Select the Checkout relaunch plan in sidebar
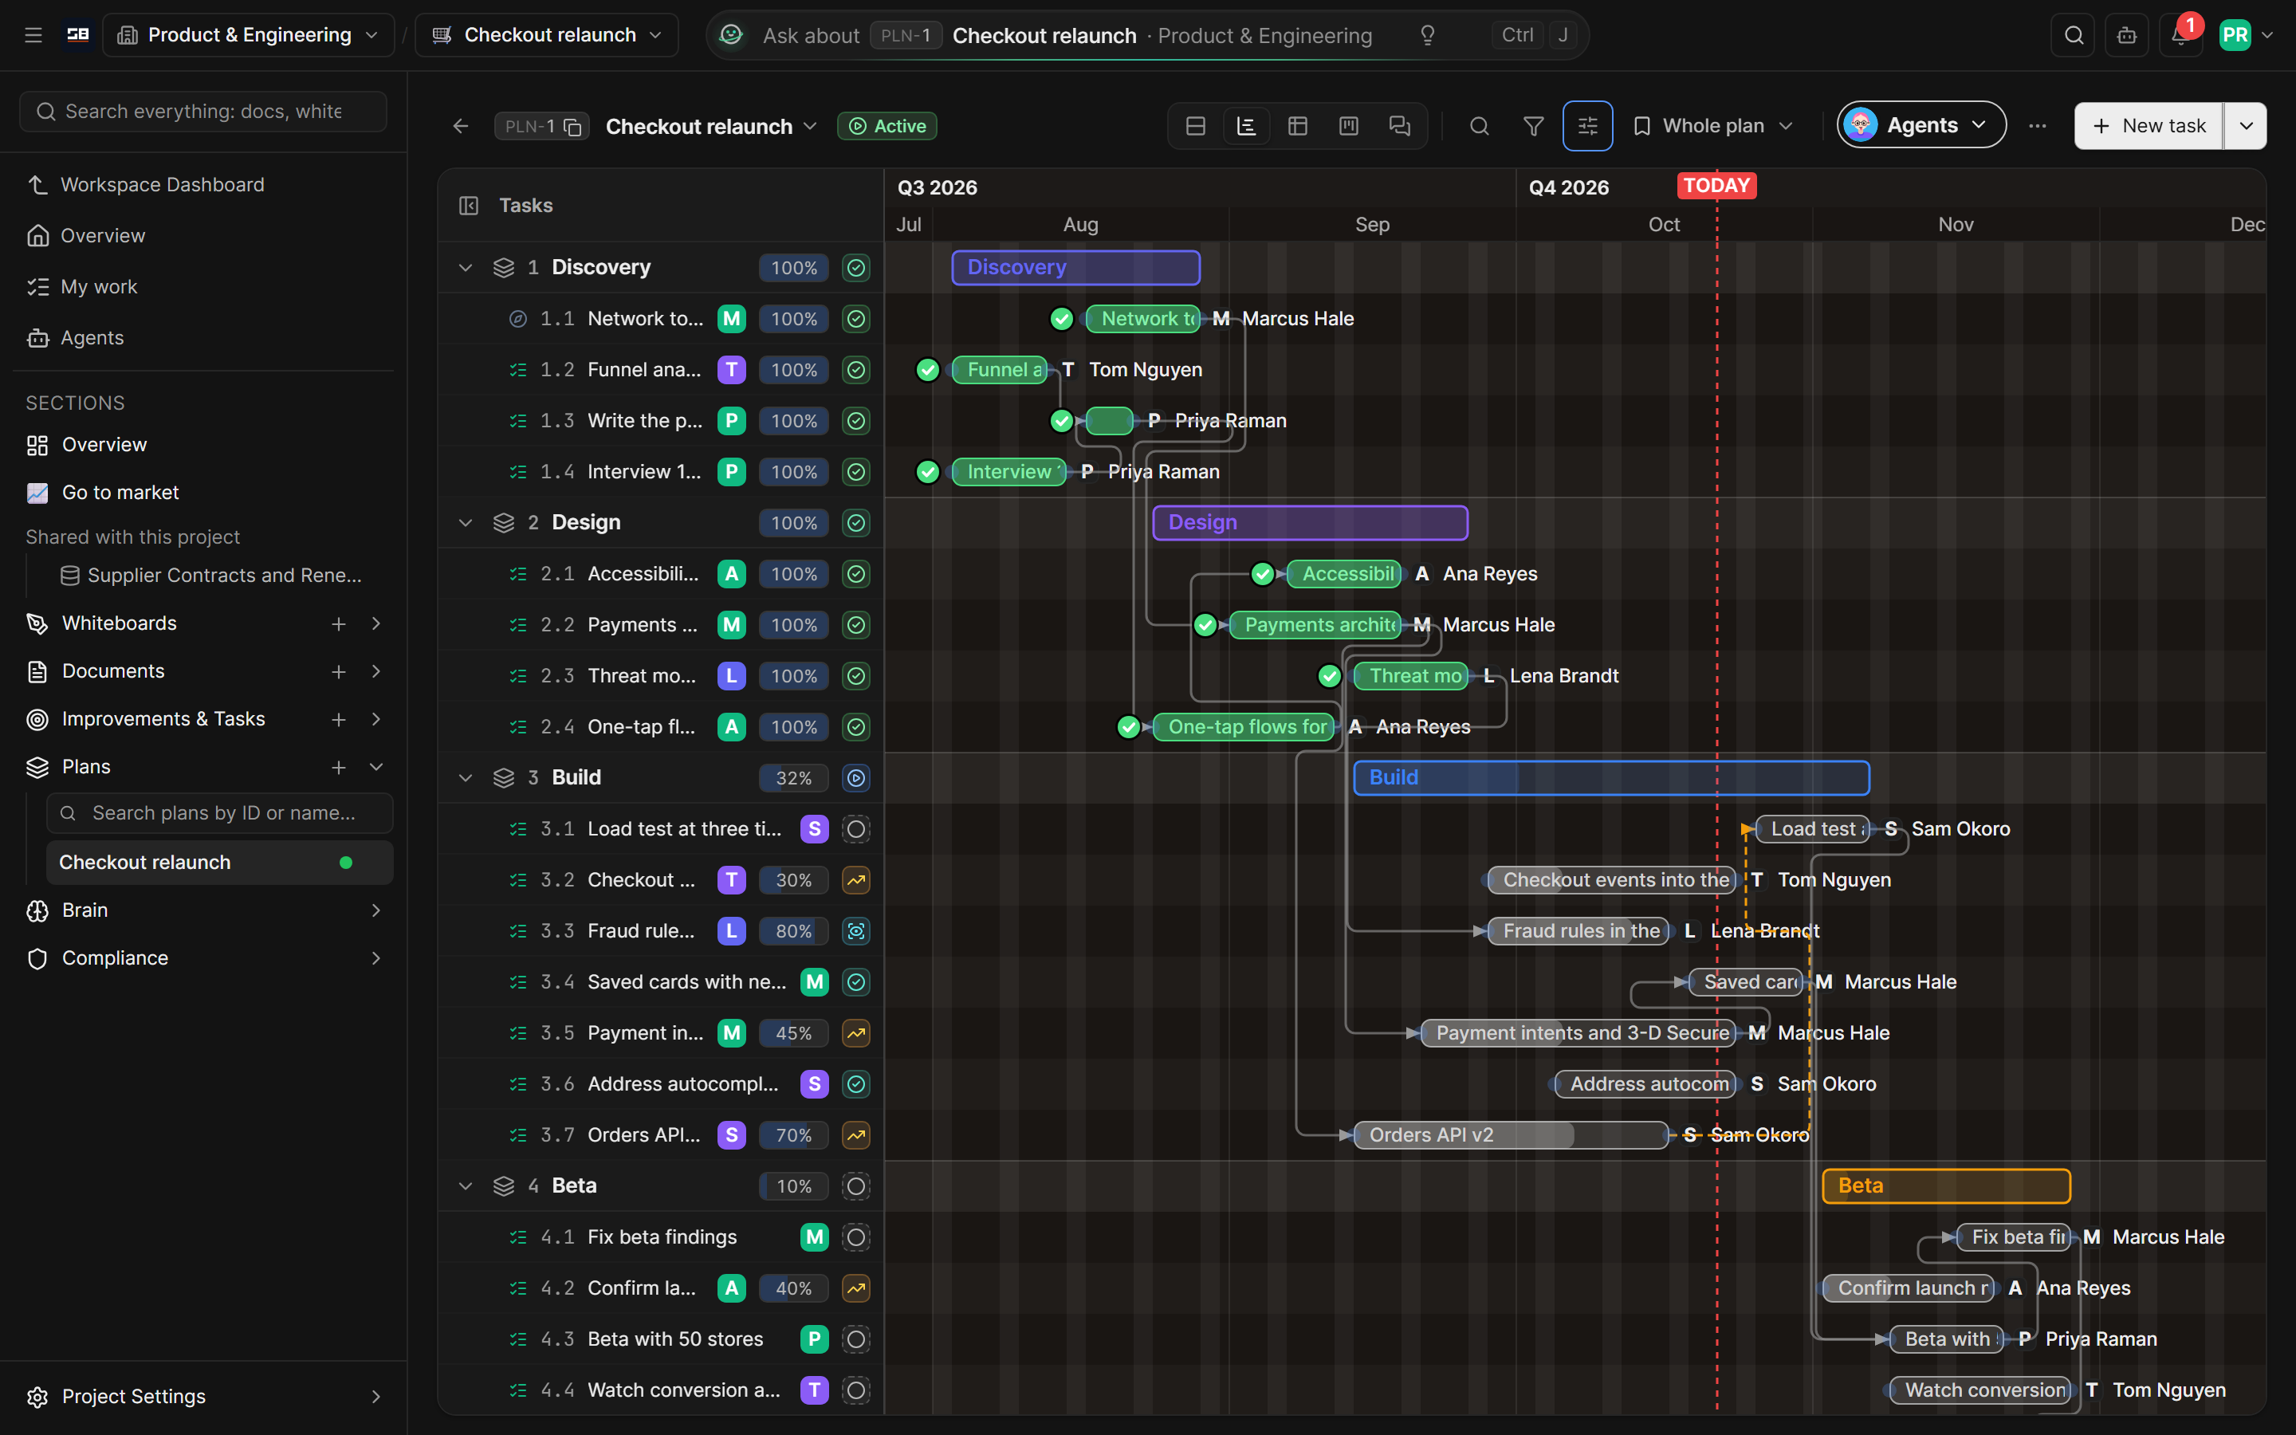Screen dimensions: 2296x1435 220,863
